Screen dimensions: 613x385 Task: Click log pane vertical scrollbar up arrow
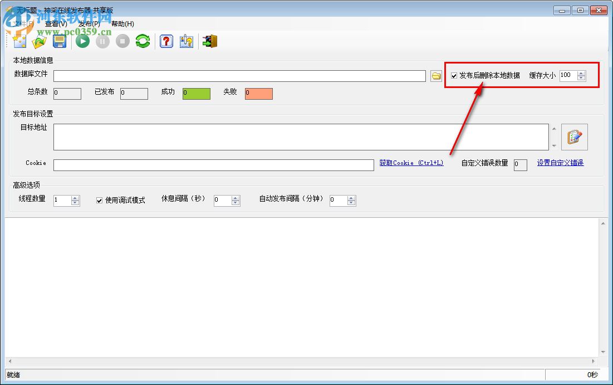[603, 223]
